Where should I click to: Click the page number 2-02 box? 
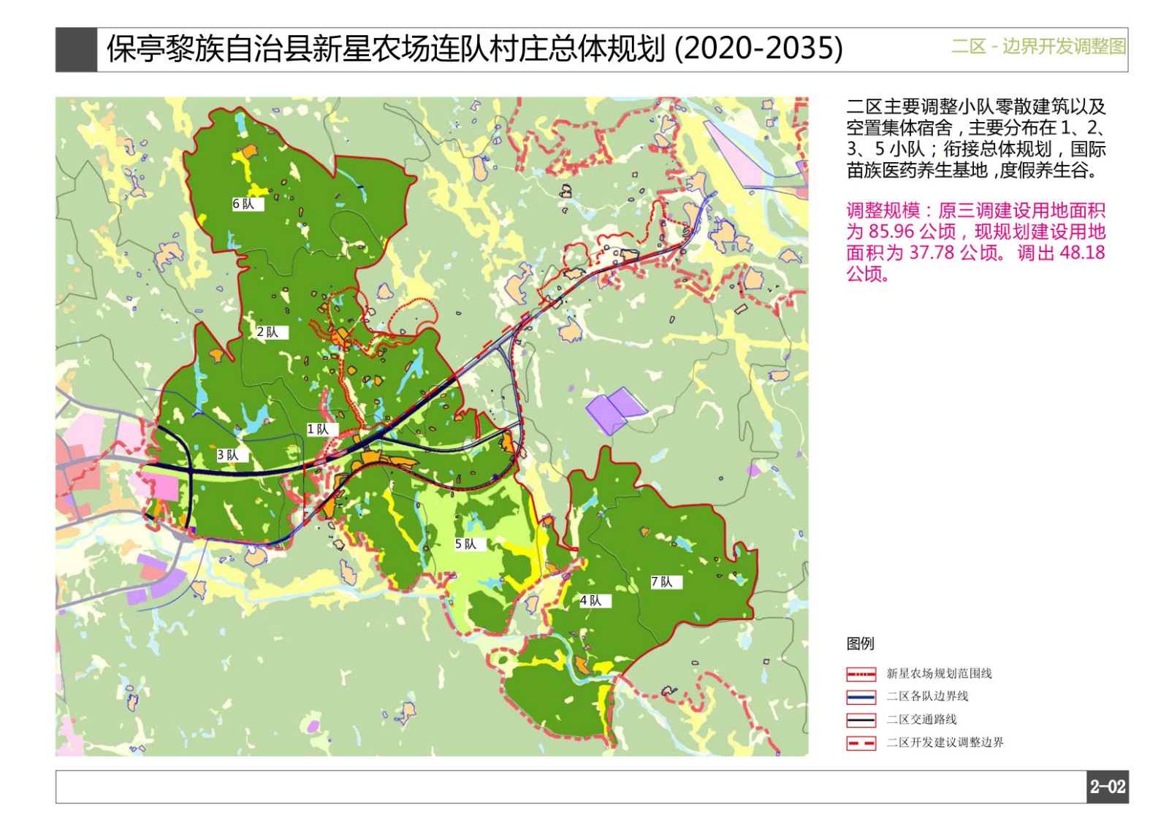pyautogui.click(x=1108, y=787)
